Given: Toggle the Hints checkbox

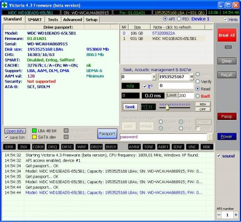Looking at the screenshot, I should pyautogui.click(x=225, y=19).
